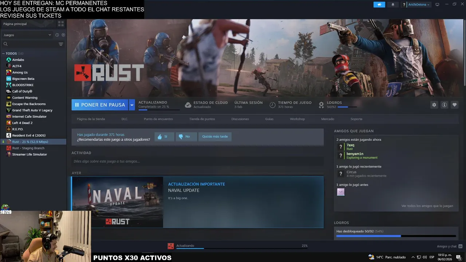Open Amigos y chat panel
466x262 pixels.
point(450,246)
